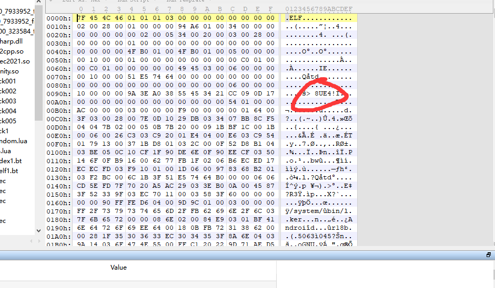Click the Value column header
Screen dimensions: 495x288
(118, 268)
